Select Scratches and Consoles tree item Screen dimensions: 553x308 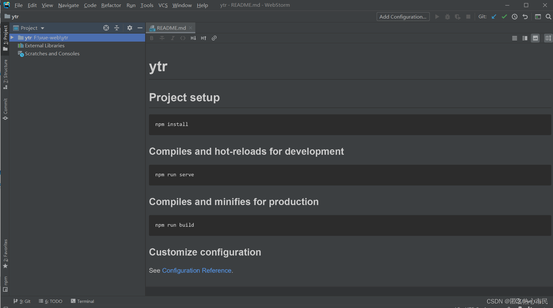tap(52, 54)
